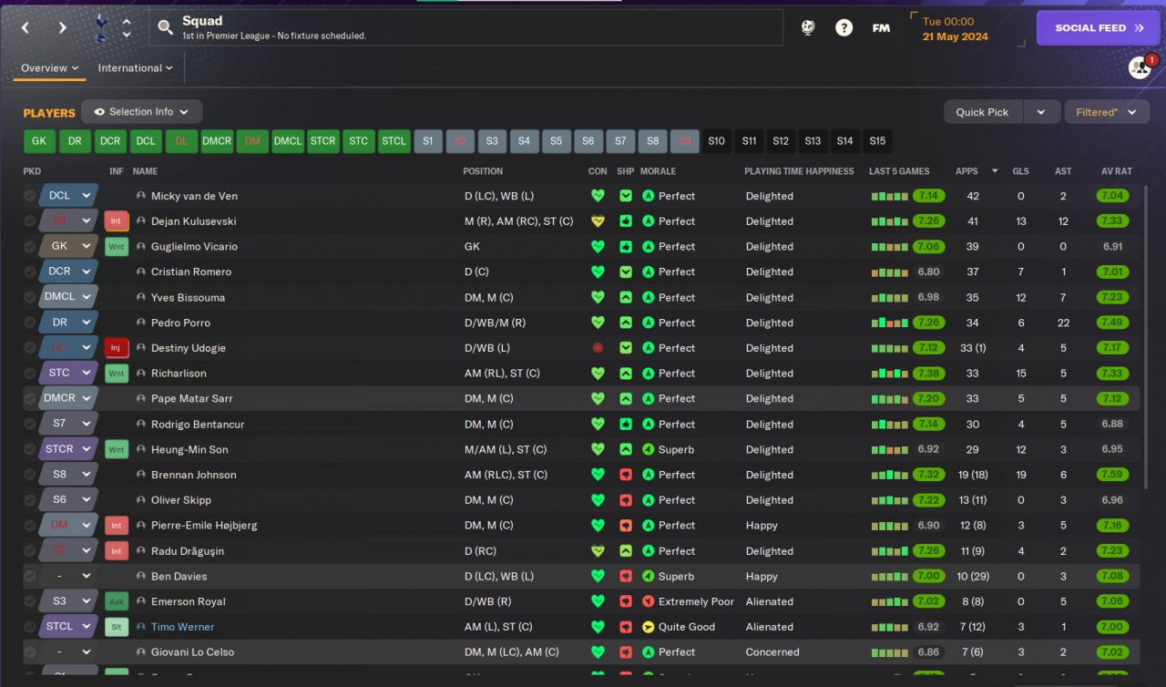Sort by the NAME column header
The width and height of the screenshot is (1166, 687).
pos(145,171)
